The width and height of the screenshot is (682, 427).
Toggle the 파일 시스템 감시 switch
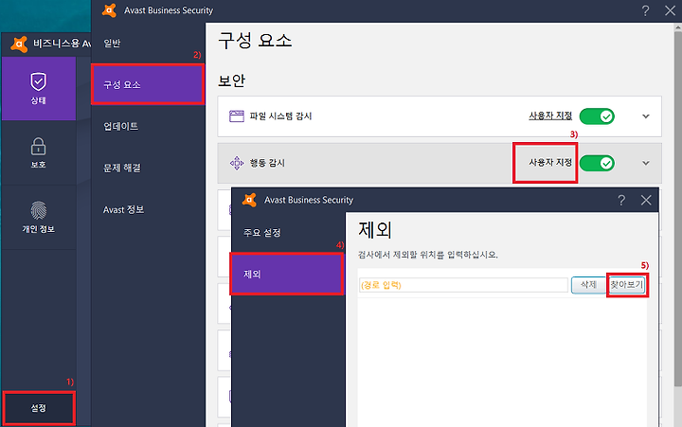[x=597, y=116]
